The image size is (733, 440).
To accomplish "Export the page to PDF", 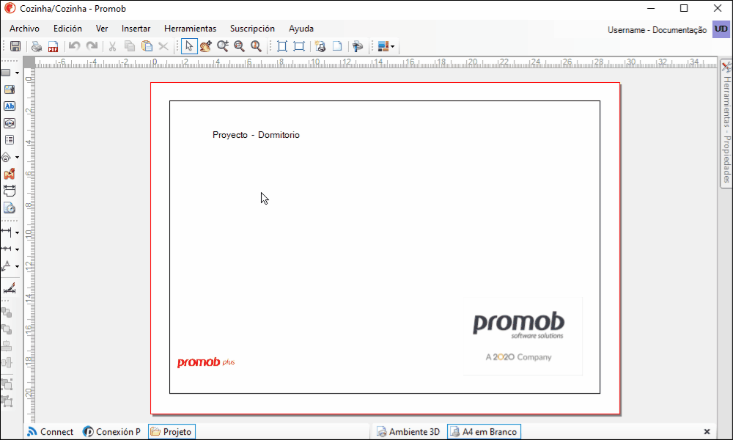I will coord(53,46).
